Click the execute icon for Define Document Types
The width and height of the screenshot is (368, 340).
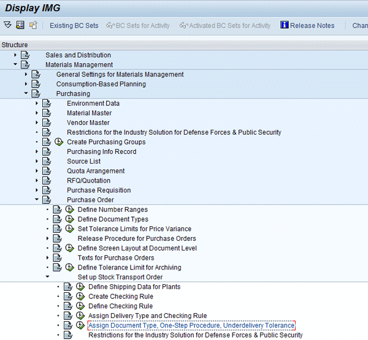coord(69,219)
